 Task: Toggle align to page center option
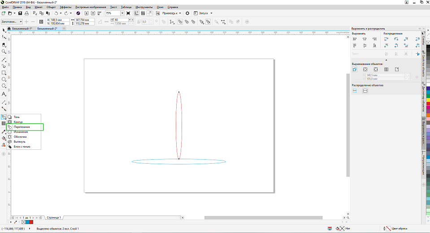tap(376, 69)
